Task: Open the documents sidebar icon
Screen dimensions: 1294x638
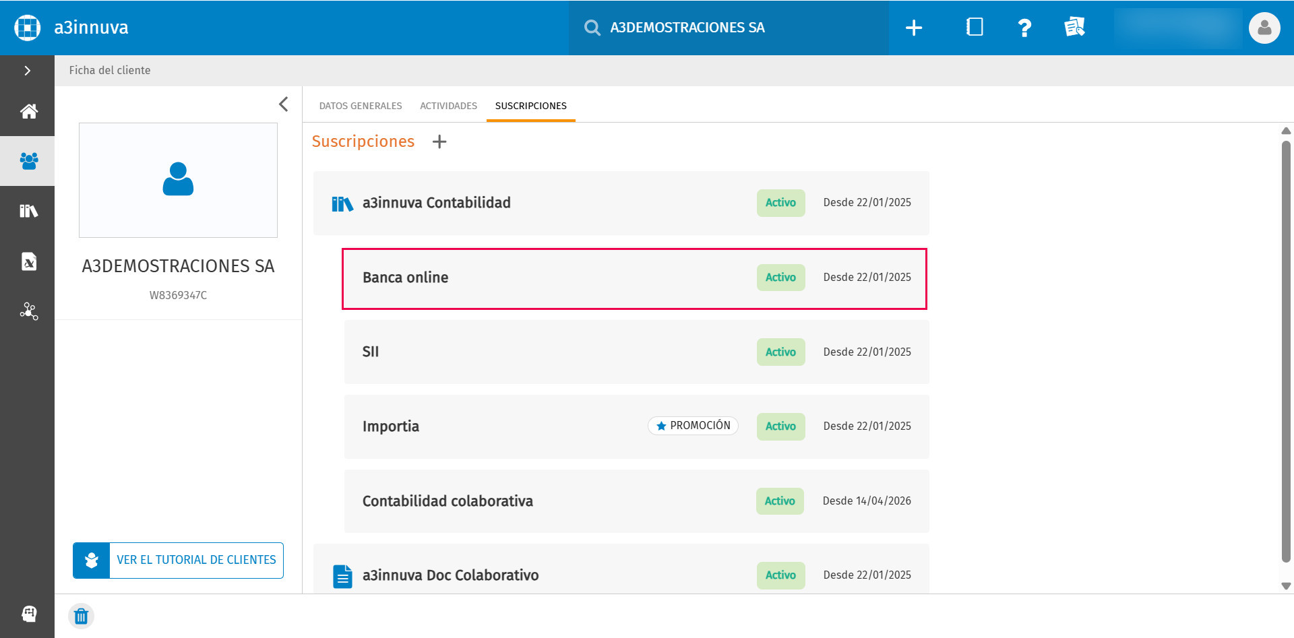Action: click(28, 261)
